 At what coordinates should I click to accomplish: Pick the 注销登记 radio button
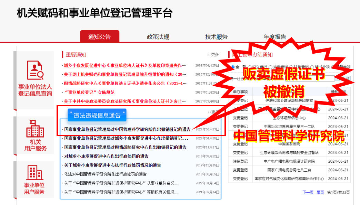[x=291, y=67]
